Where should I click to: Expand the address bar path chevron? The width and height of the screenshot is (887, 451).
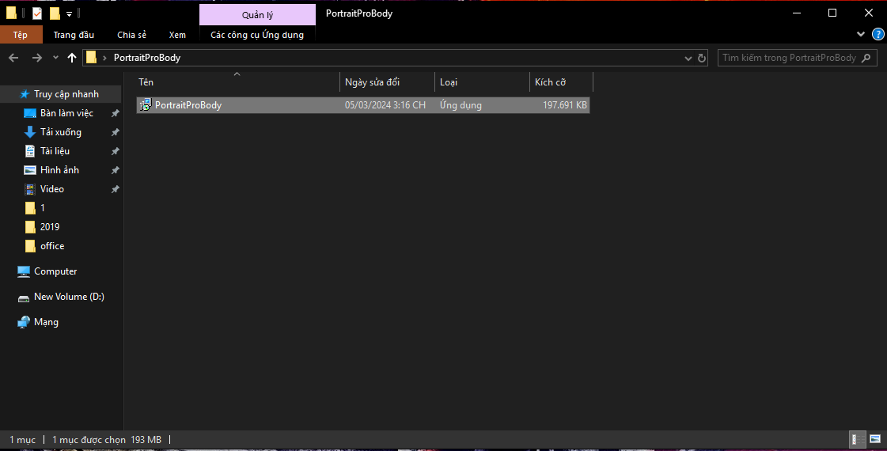tap(104, 58)
